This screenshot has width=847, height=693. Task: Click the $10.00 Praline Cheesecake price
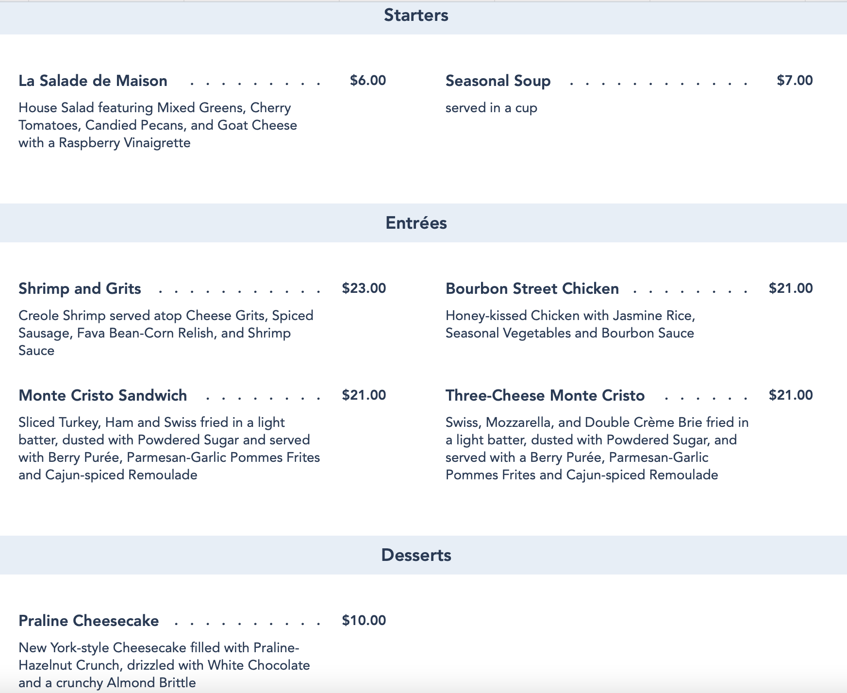pyautogui.click(x=364, y=621)
